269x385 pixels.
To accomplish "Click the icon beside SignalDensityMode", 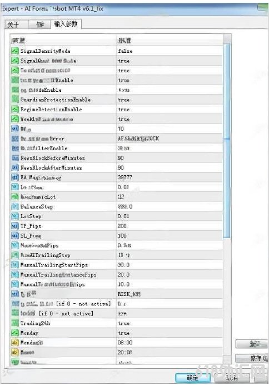I will [14, 51].
